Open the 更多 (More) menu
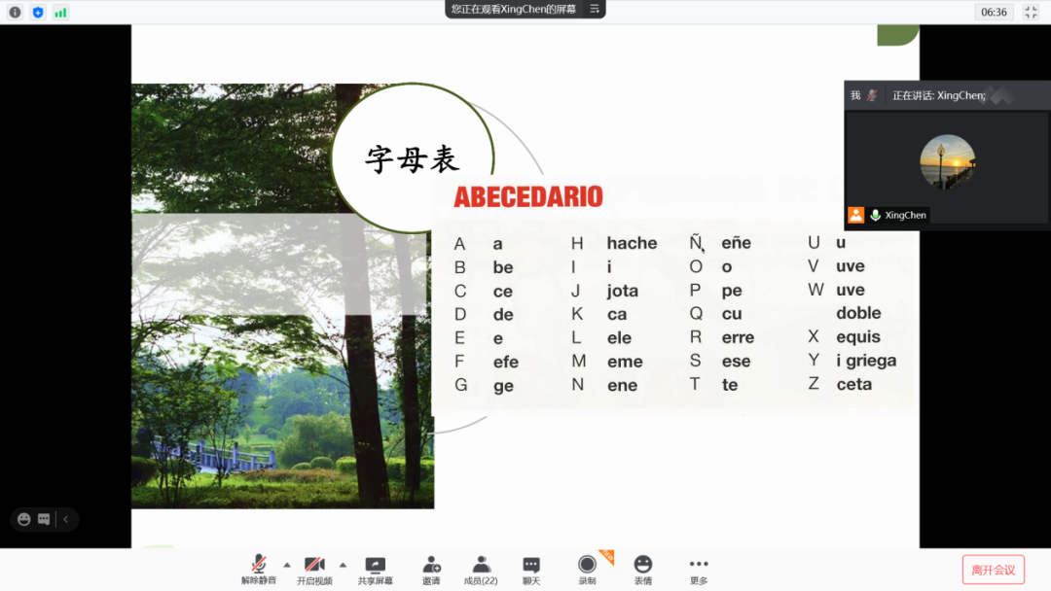Screen dimensions: 1051x591 [699, 570]
